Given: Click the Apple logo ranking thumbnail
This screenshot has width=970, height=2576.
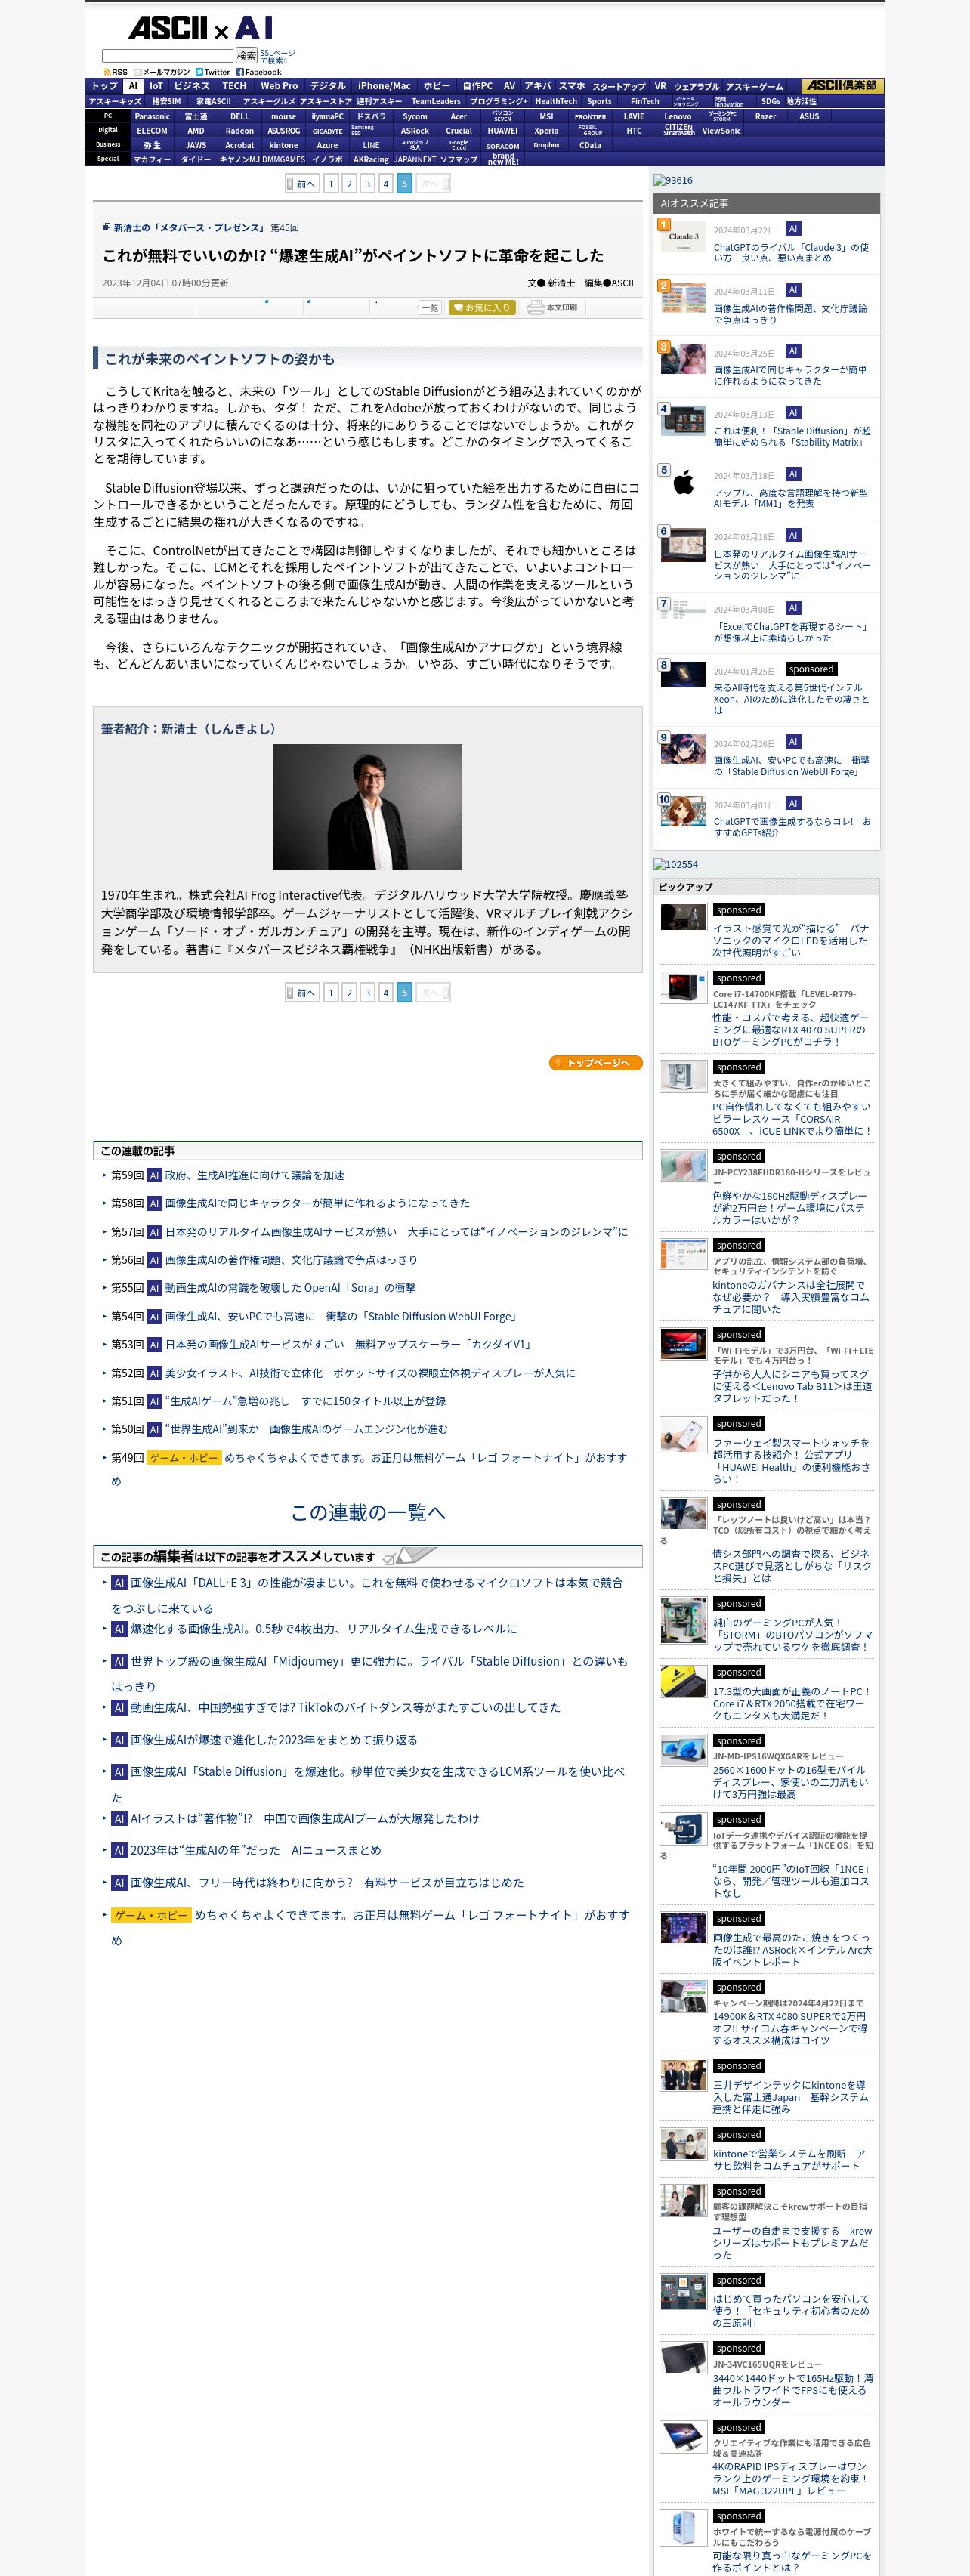Looking at the screenshot, I should click(x=683, y=482).
